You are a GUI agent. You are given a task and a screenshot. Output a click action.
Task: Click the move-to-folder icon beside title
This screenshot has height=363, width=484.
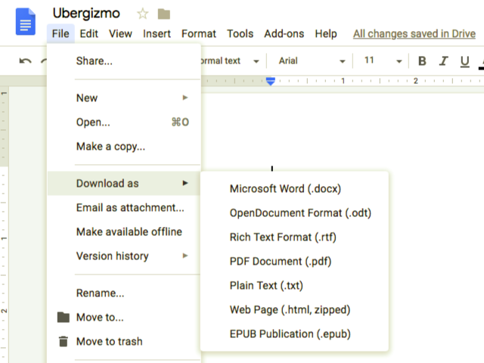164,14
